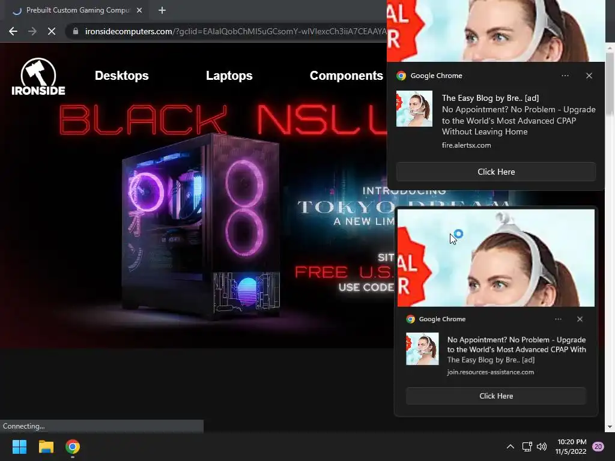Screen dimensions: 615x461
Task: Click the Ironside logo
Action: [x=38, y=76]
